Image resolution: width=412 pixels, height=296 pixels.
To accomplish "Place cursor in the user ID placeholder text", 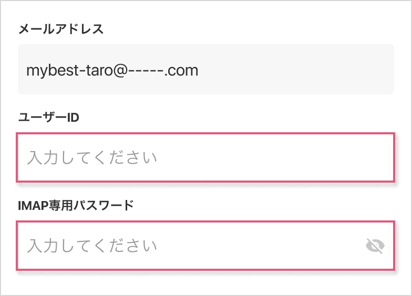I will [92, 157].
